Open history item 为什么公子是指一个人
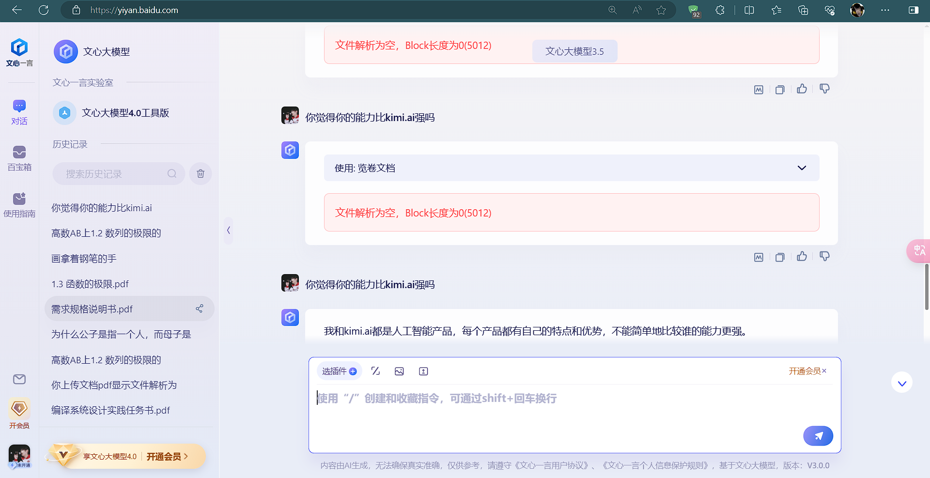The width and height of the screenshot is (930, 478). tap(121, 334)
